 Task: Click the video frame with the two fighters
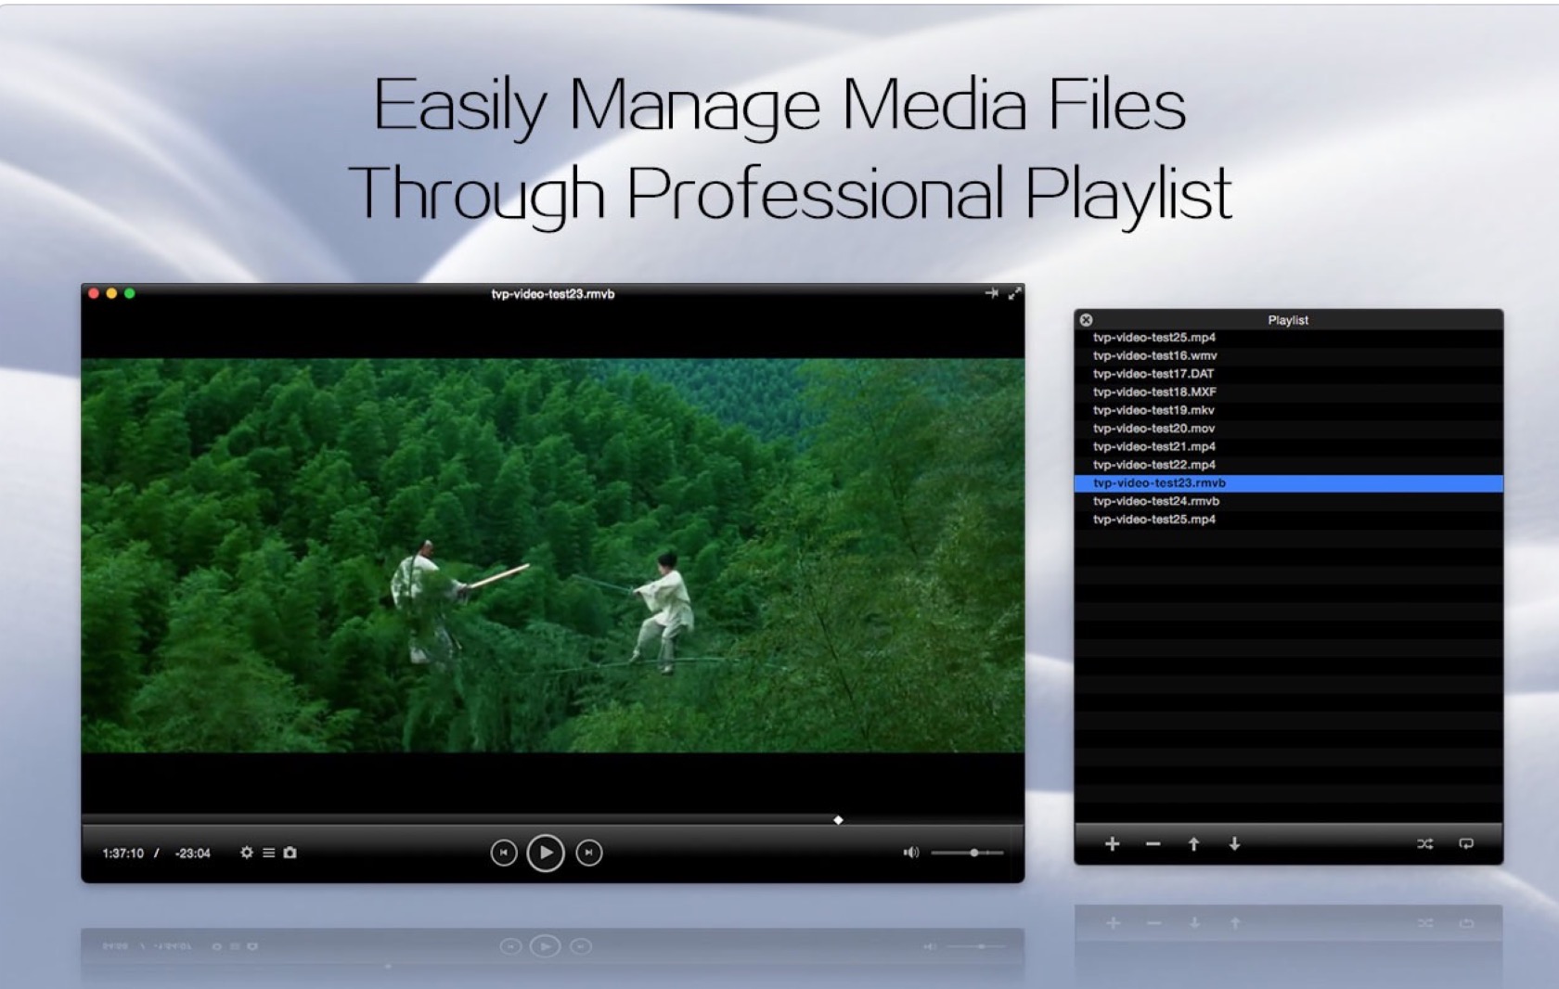(553, 555)
